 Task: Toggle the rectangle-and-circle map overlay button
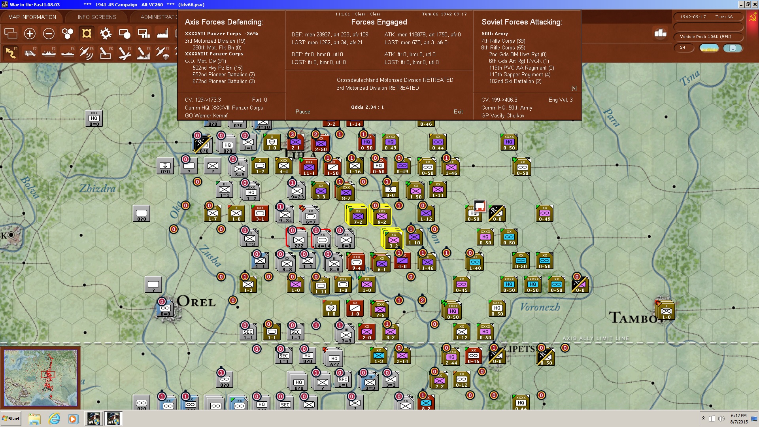(125, 34)
